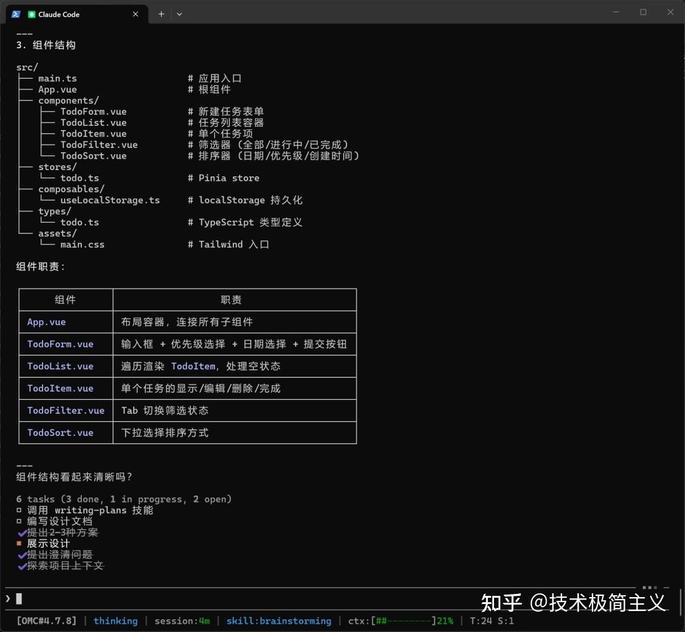This screenshot has height=632, width=685.
Task: Click the unchecked '编写设计文档' task box
Action: click(x=19, y=521)
